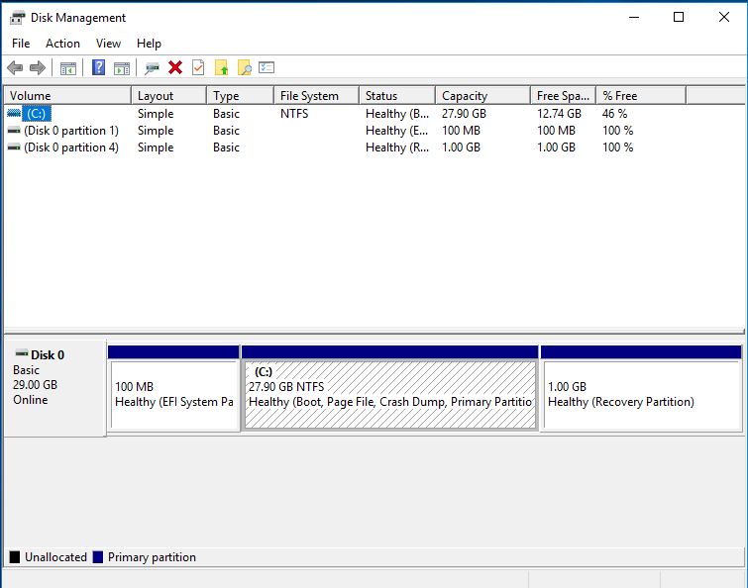Screen dimensions: 748x588
Task: Sort by the Free Spa... column header
Action: coord(564,96)
